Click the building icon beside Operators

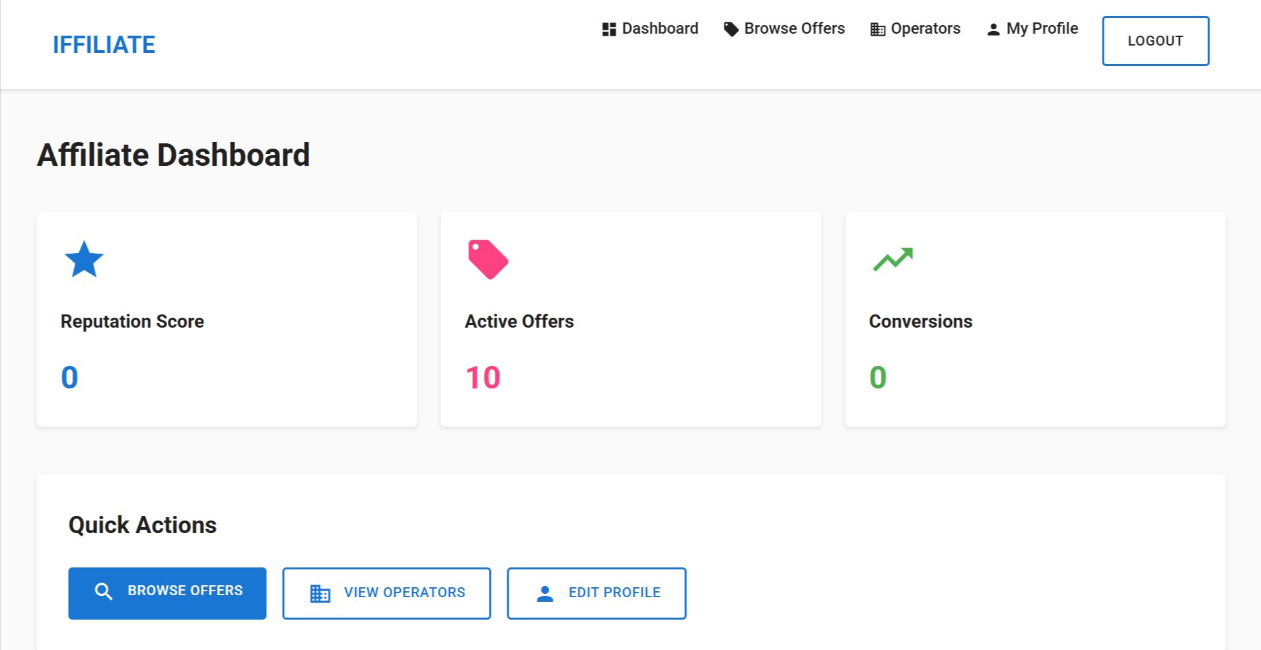coord(877,30)
